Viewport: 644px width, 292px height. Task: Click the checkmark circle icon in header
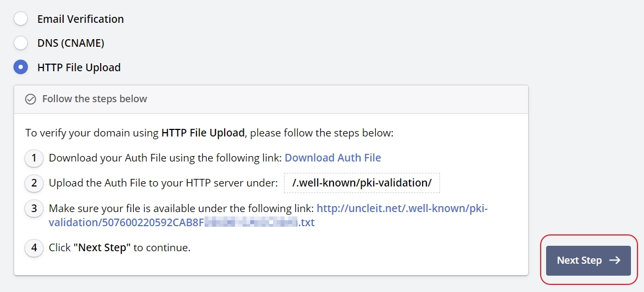pos(31,99)
